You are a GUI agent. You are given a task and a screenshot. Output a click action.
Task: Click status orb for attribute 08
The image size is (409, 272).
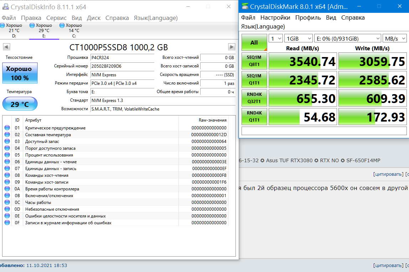[x=7, y=175]
